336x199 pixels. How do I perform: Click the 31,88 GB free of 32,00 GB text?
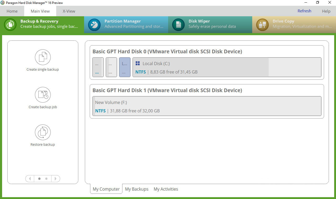click(x=135, y=111)
